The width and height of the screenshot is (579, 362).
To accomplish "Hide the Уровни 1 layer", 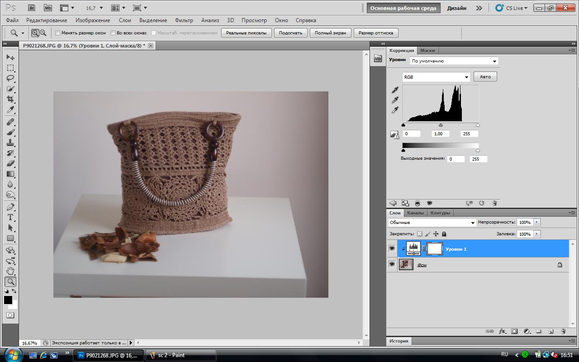I will coord(392,248).
